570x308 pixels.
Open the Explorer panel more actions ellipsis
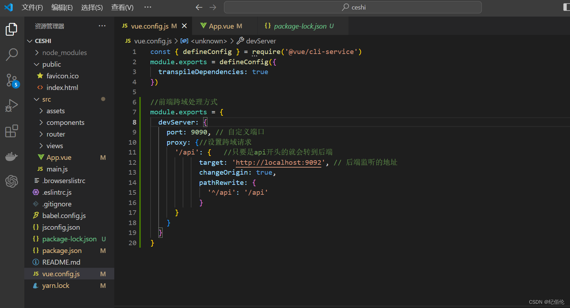coord(102,26)
